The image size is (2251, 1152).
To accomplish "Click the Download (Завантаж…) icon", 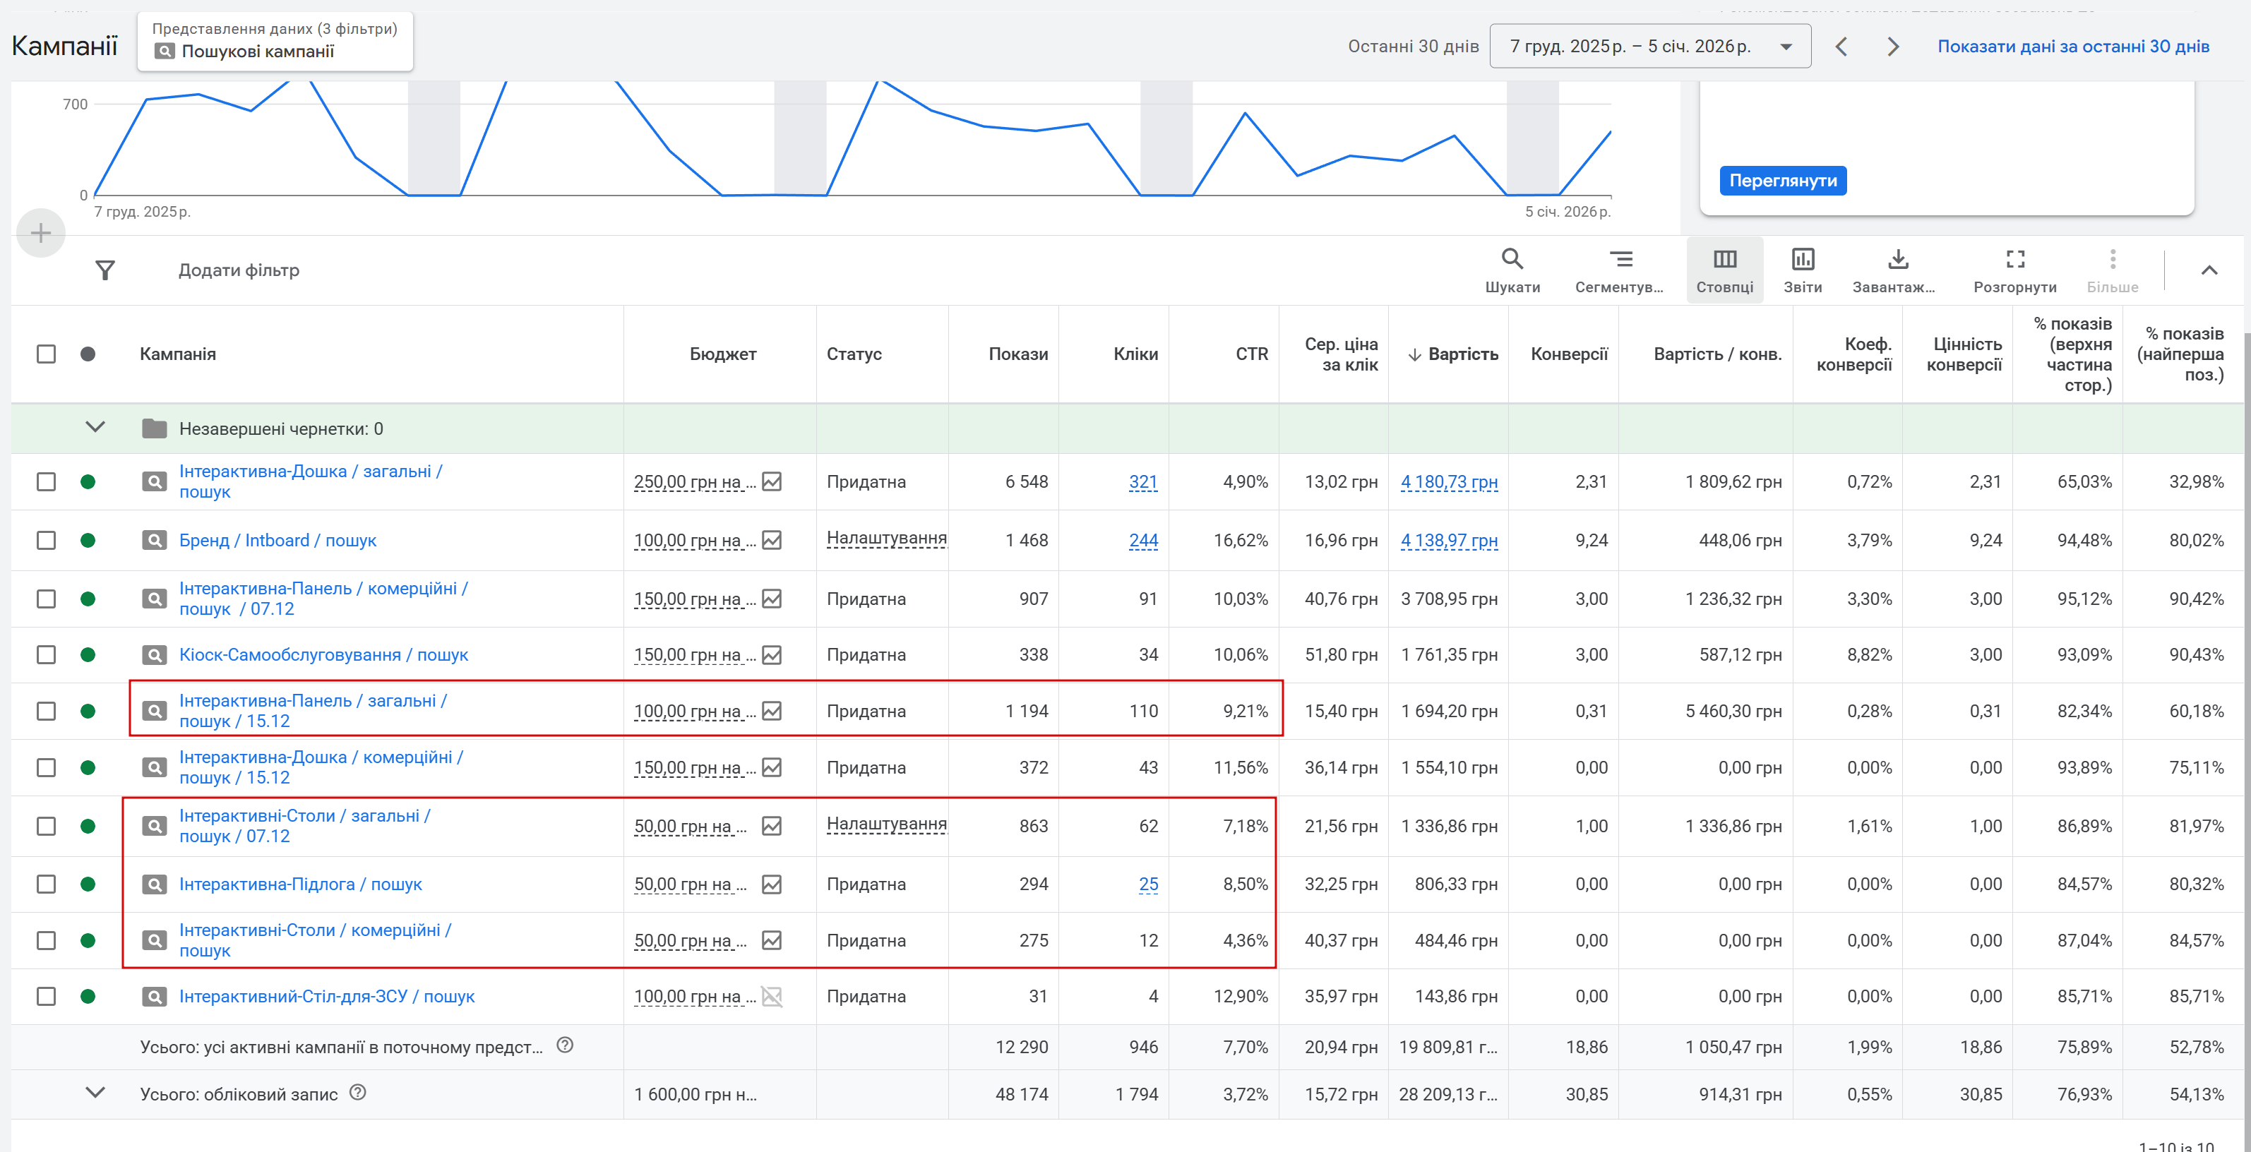I will pyautogui.click(x=1897, y=259).
